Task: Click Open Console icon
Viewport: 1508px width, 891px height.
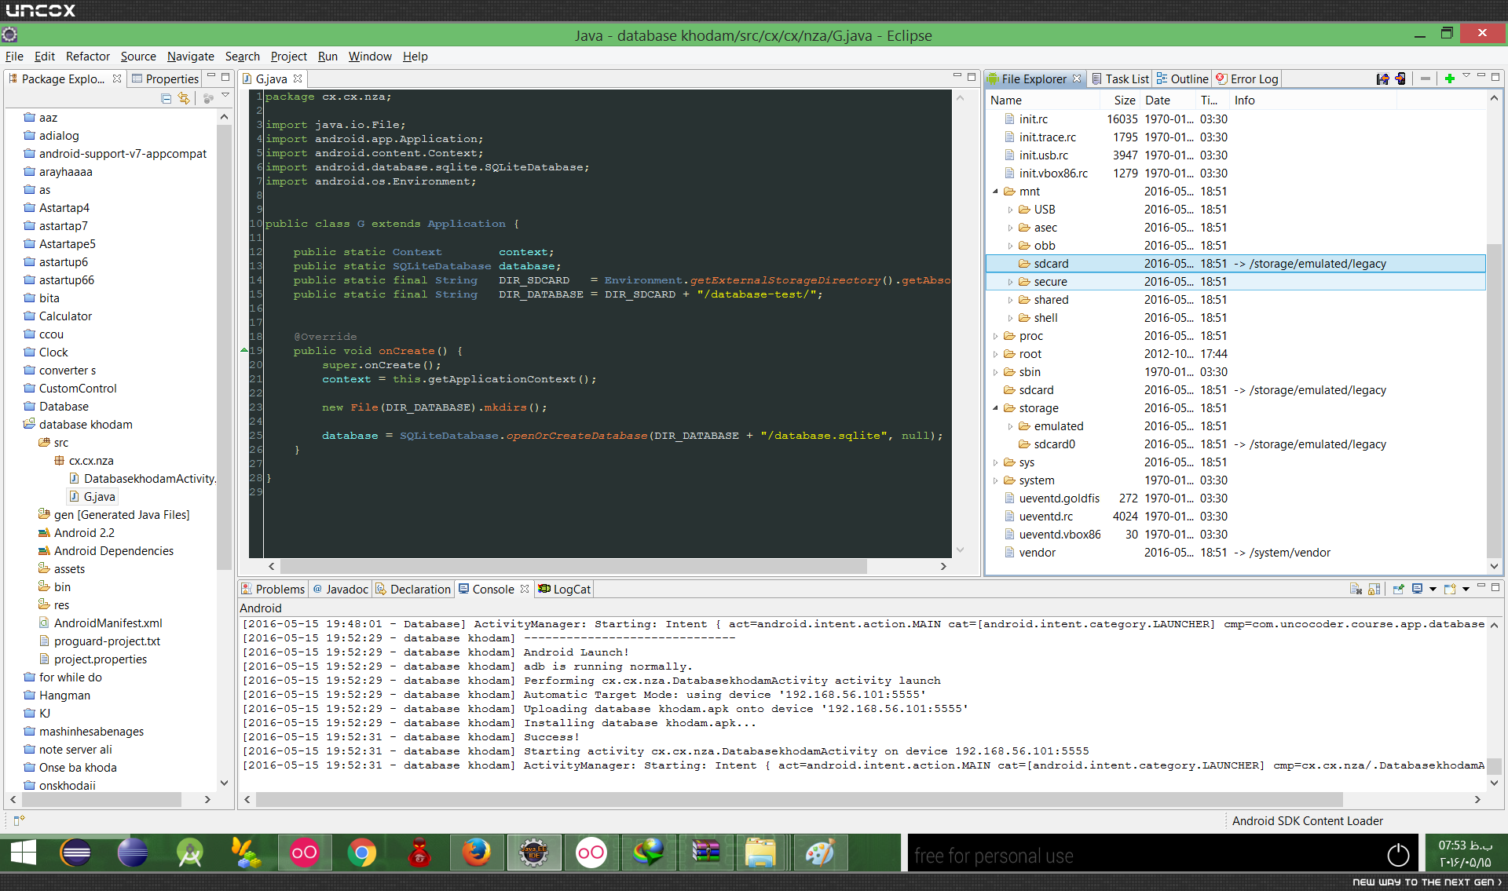Action: coord(1450,589)
